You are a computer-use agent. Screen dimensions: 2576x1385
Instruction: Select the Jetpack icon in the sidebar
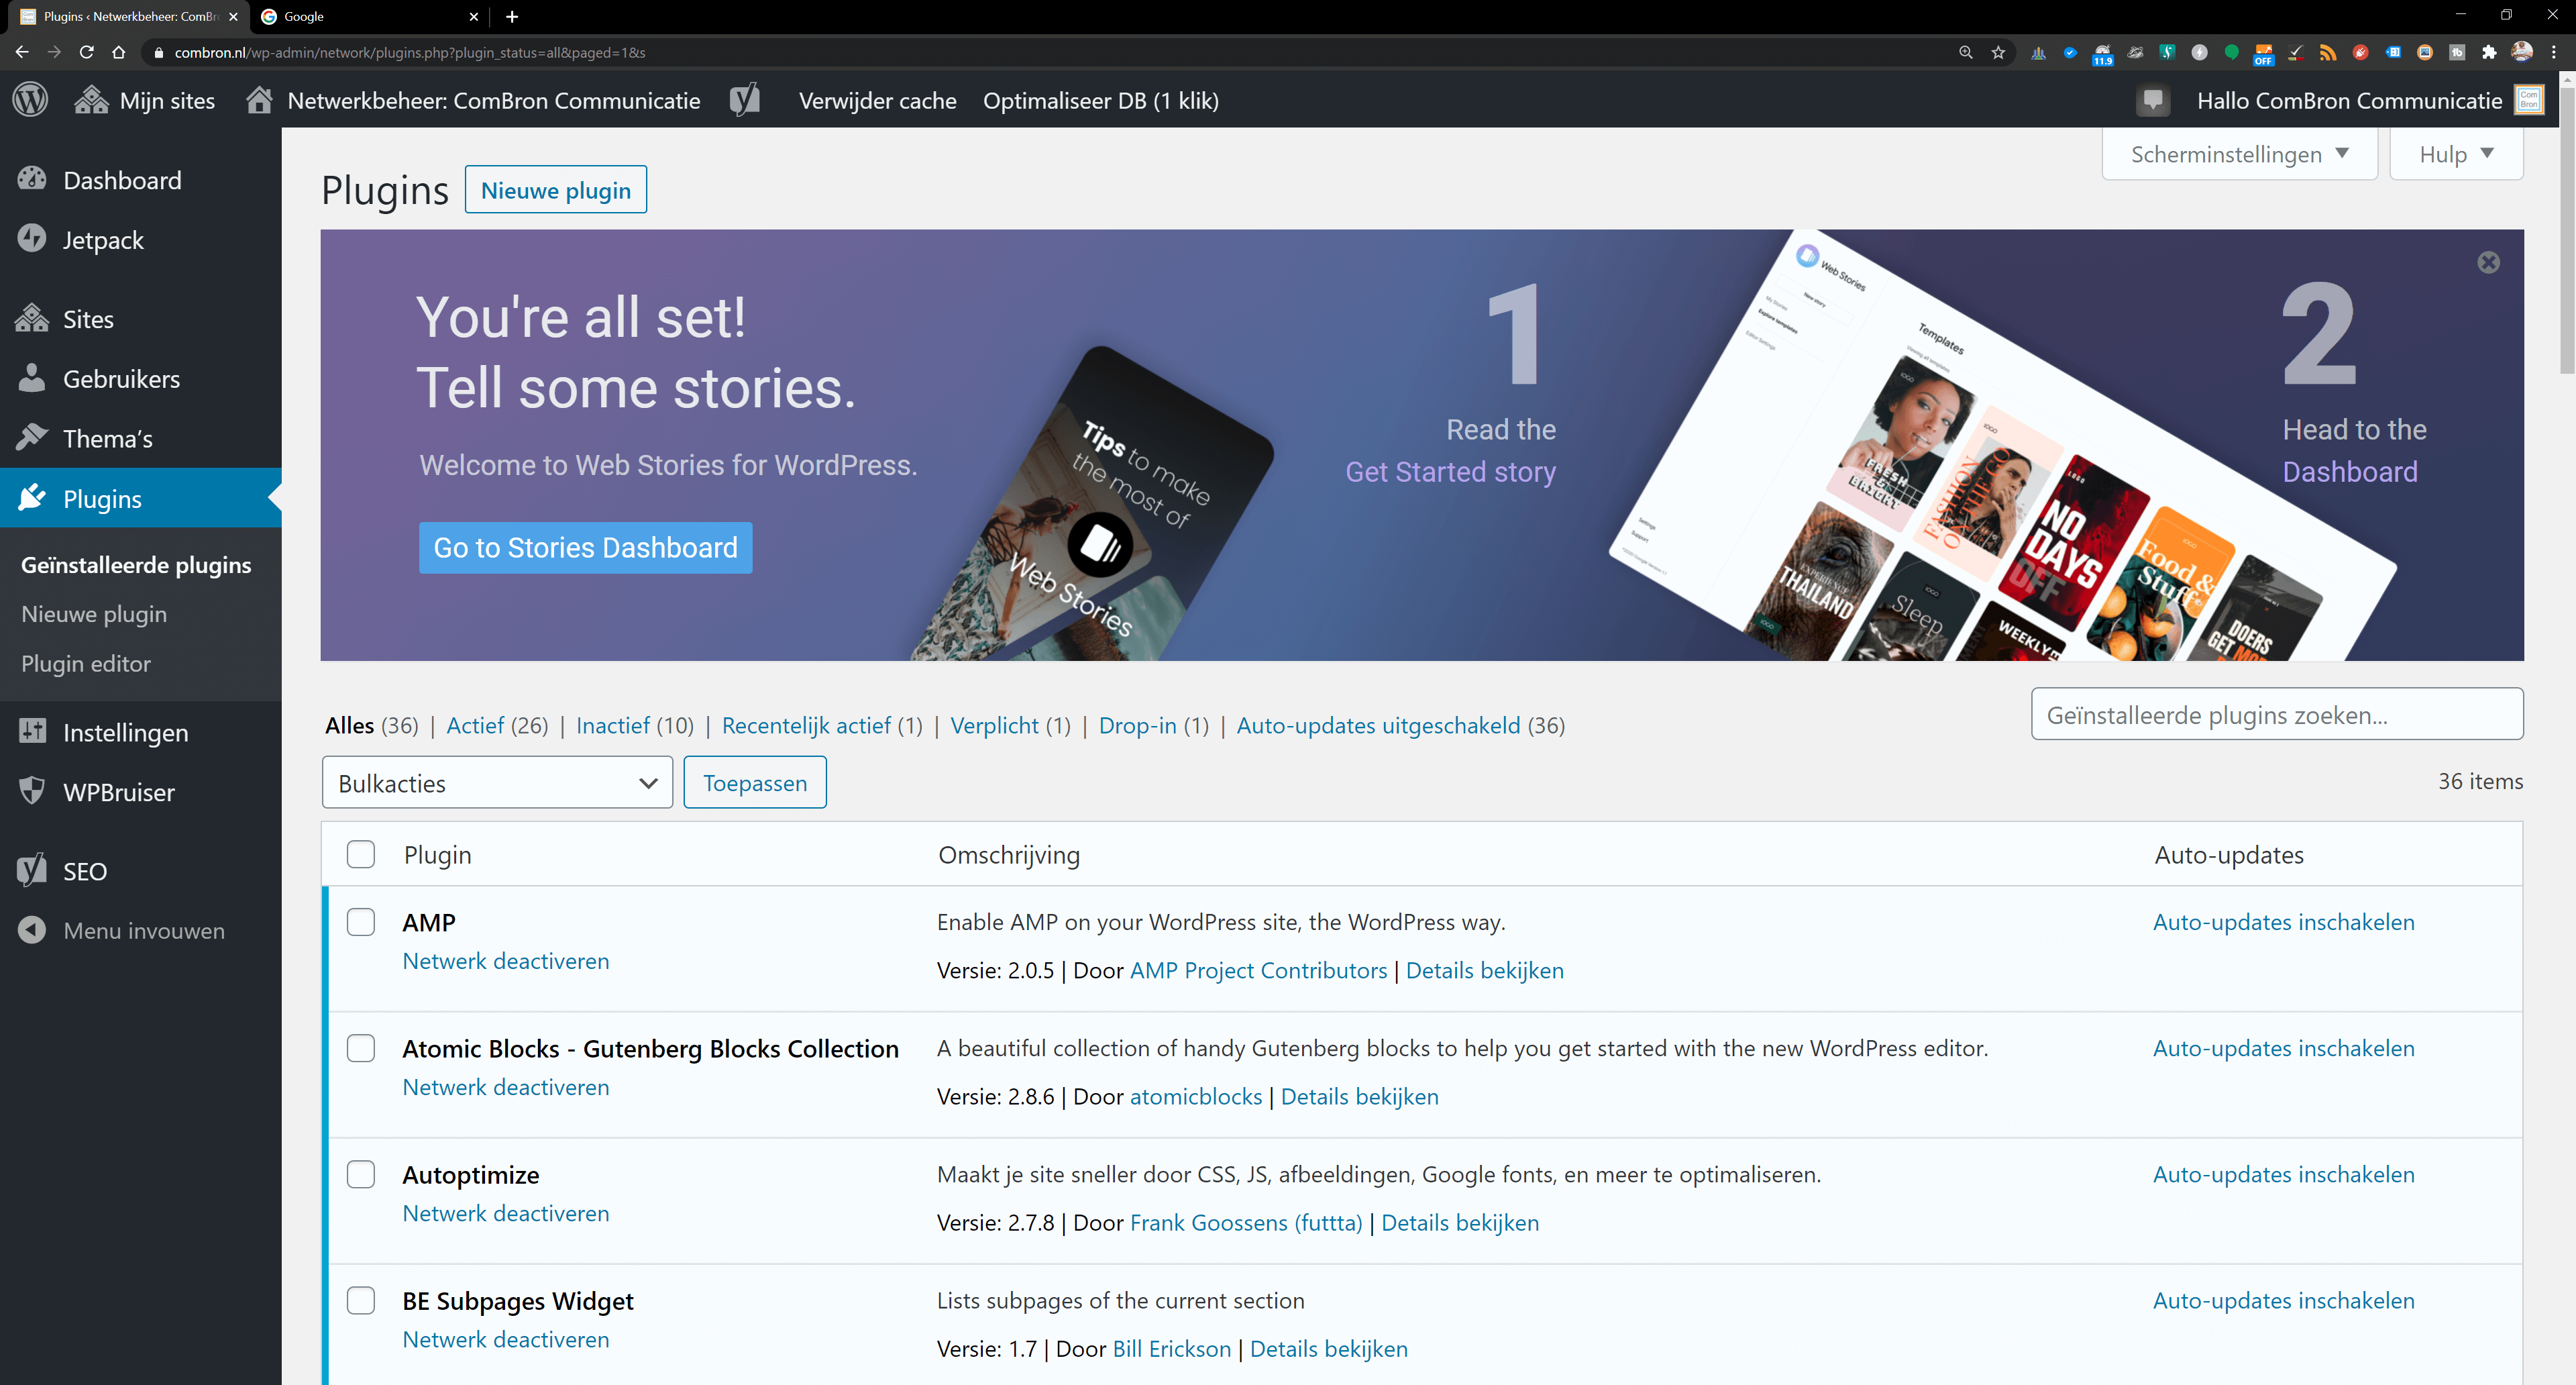pyautogui.click(x=32, y=239)
